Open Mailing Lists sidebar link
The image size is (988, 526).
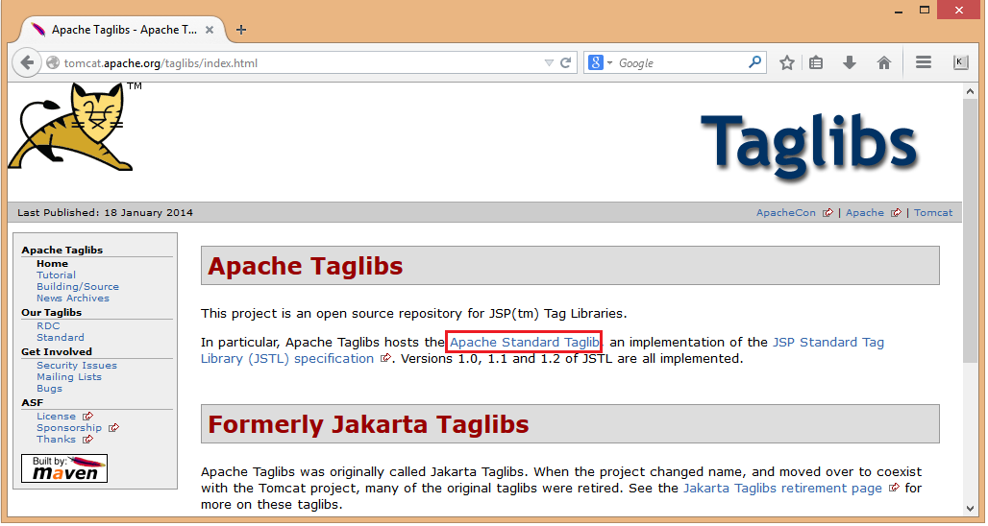(x=68, y=377)
